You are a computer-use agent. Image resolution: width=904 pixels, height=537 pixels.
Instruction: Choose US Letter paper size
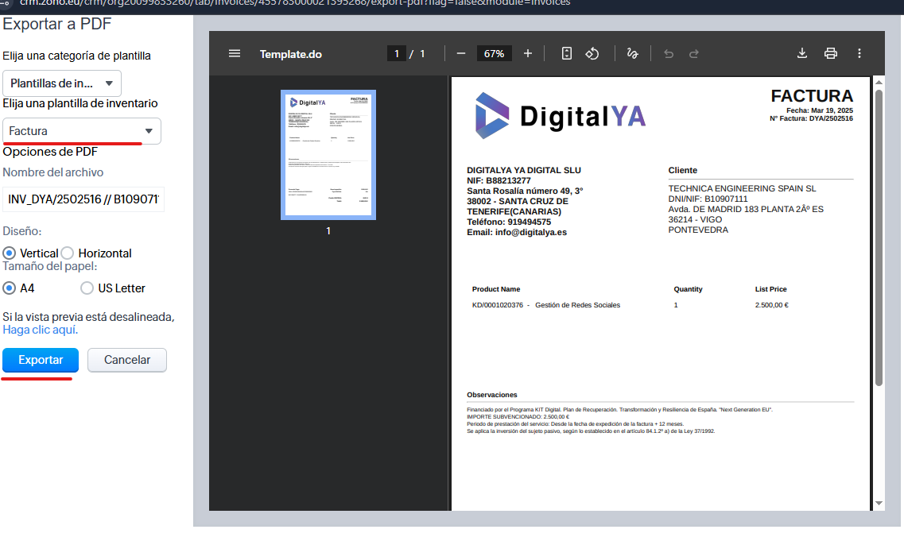tap(87, 288)
